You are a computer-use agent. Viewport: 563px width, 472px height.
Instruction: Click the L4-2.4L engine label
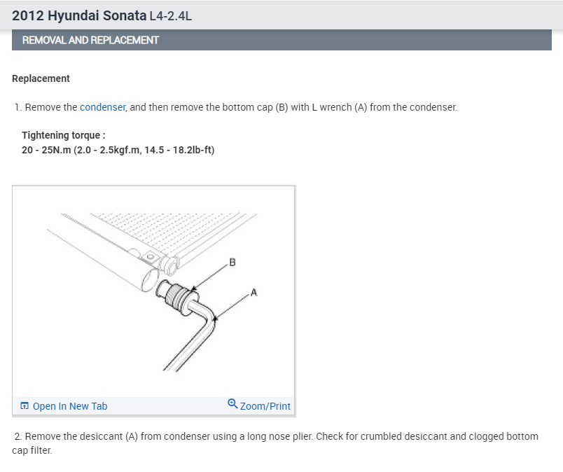(171, 16)
